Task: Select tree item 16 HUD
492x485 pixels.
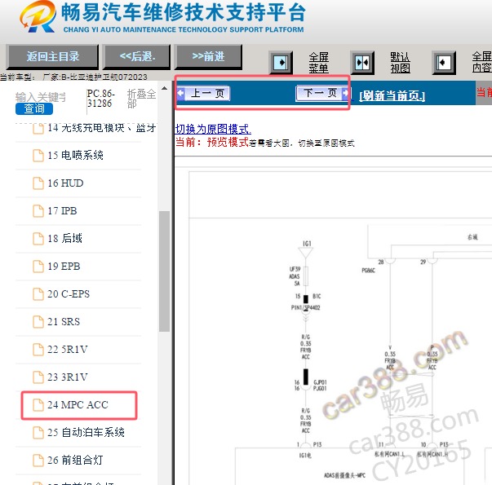Action: coord(65,183)
